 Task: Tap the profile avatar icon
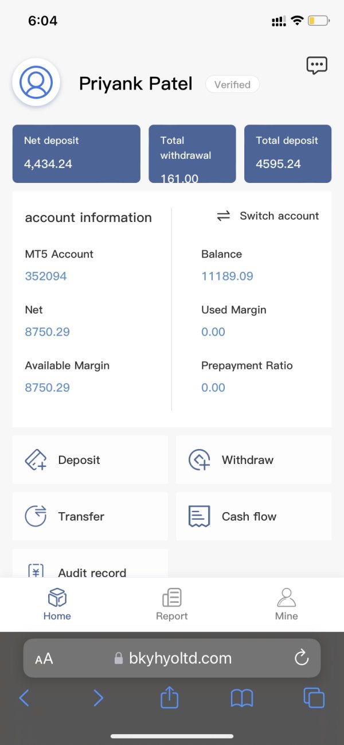coord(36,83)
